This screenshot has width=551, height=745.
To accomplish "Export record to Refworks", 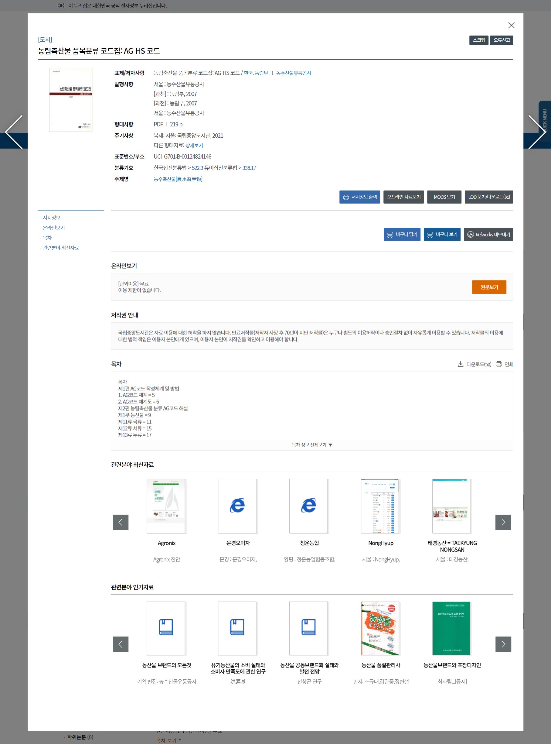I will pyautogui.click(x=488, y=235).
